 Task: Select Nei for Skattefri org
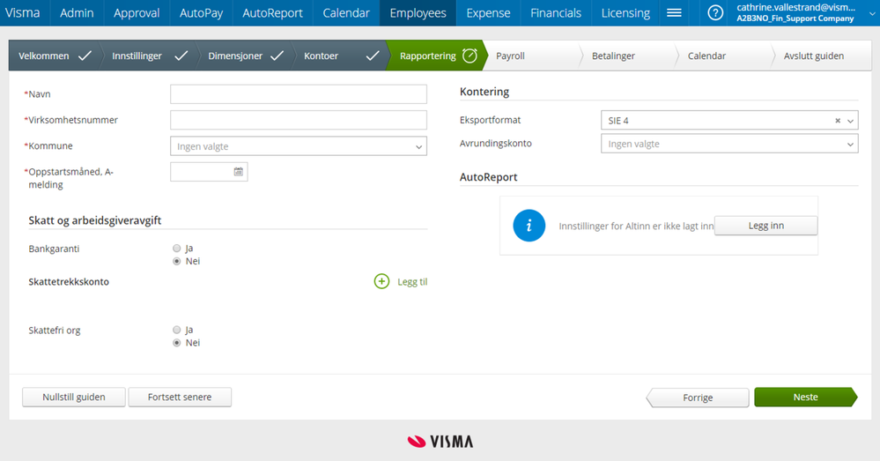[x=177, y=343]
